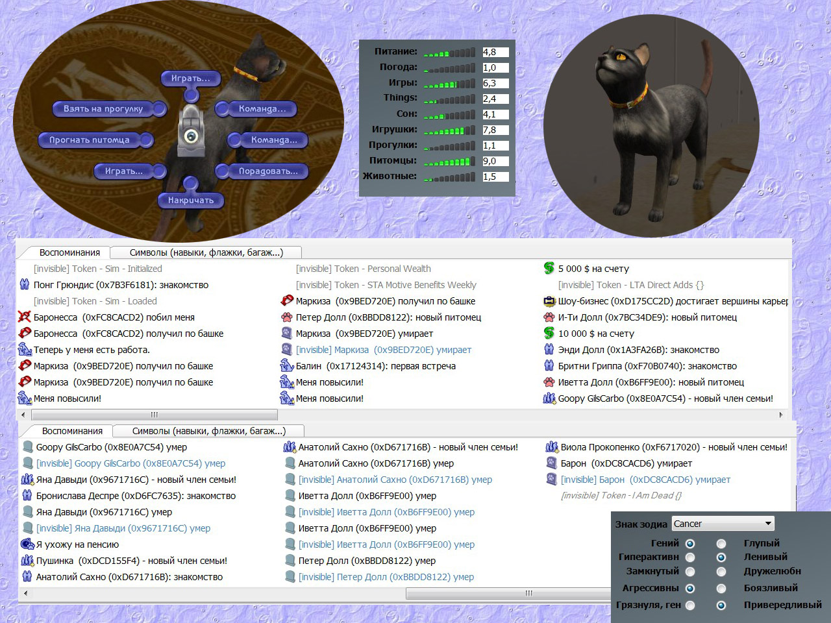Click icon beside Анатолий Сахно знакомство

click(27, 577)
